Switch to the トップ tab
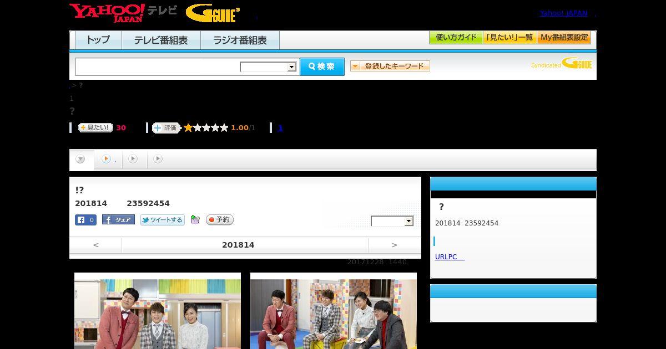666x349 pixels. [x=98, y=40]
